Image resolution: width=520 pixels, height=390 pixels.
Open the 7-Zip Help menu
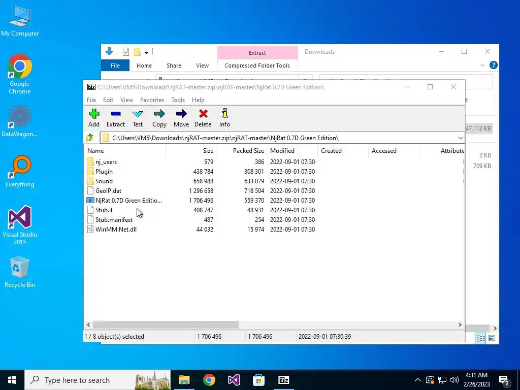point(199,100)
